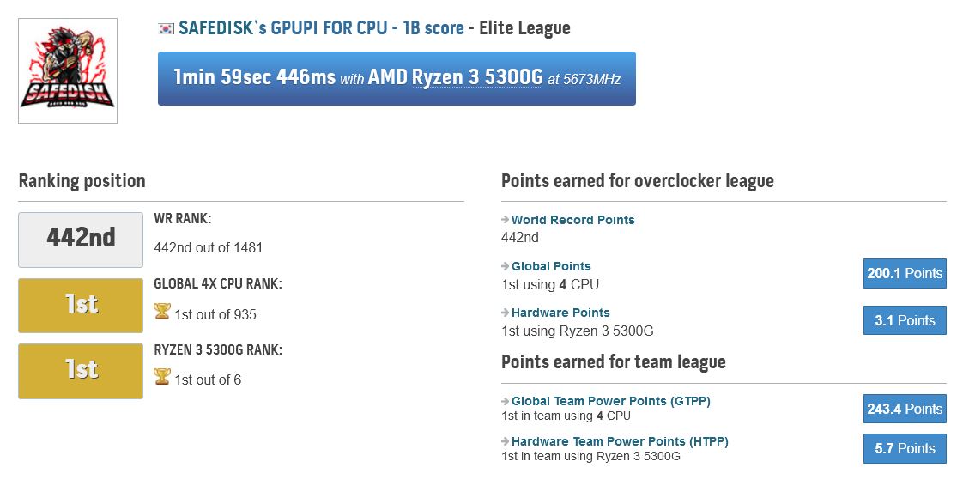Click the 200.1 Points badge
The width and height of the screenshot is (969, 492).
pos(905,273)
